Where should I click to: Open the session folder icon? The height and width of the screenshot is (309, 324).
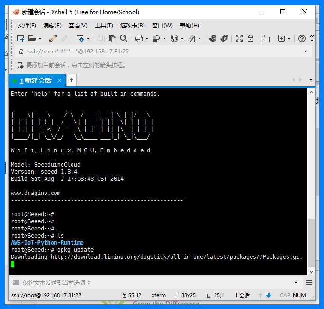32,38
